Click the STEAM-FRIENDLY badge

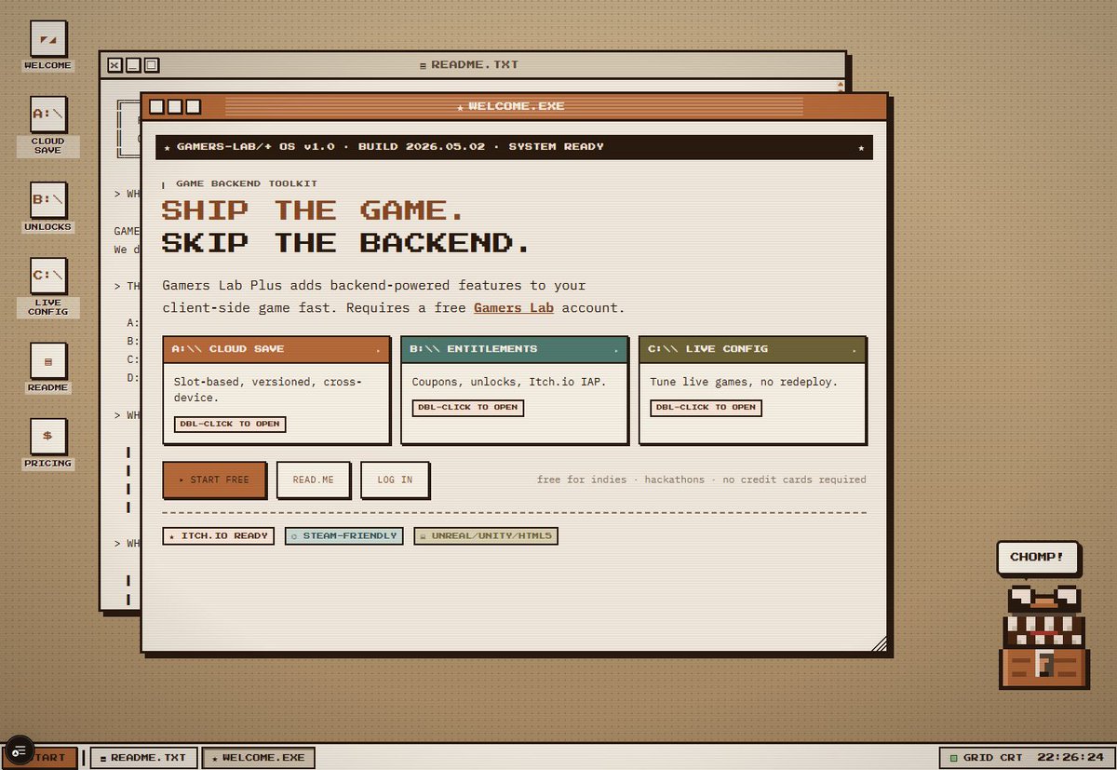344,536
